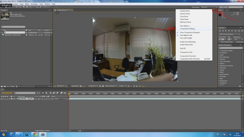This screenshot has height=137, width=244.
Task: Select the Brush tool in the toolbar
Action: pos(34,7)
